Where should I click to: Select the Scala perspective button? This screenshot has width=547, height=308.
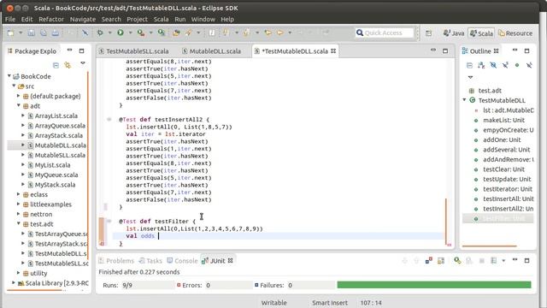481,33
